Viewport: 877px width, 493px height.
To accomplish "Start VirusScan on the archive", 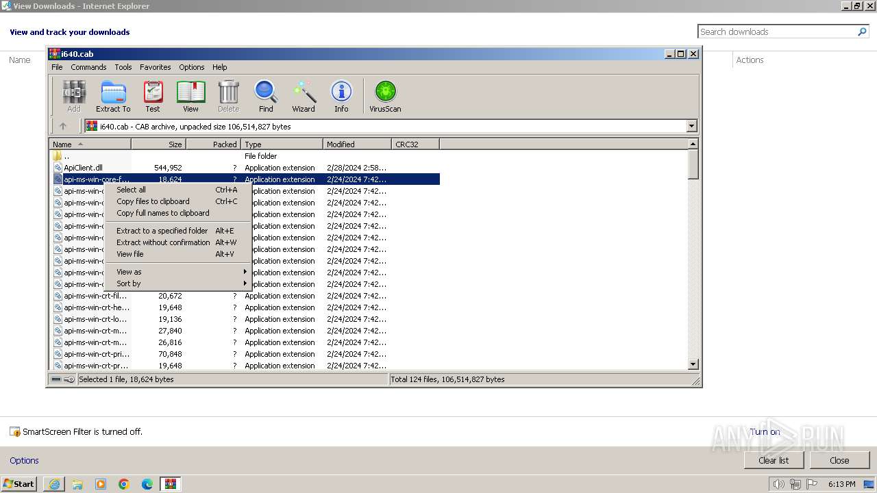I will (385, 96).
